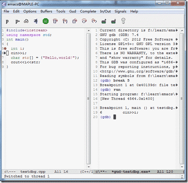
Task: Click the Down stack frame icon
Action: pyautogui.click(x=114, y=21)
